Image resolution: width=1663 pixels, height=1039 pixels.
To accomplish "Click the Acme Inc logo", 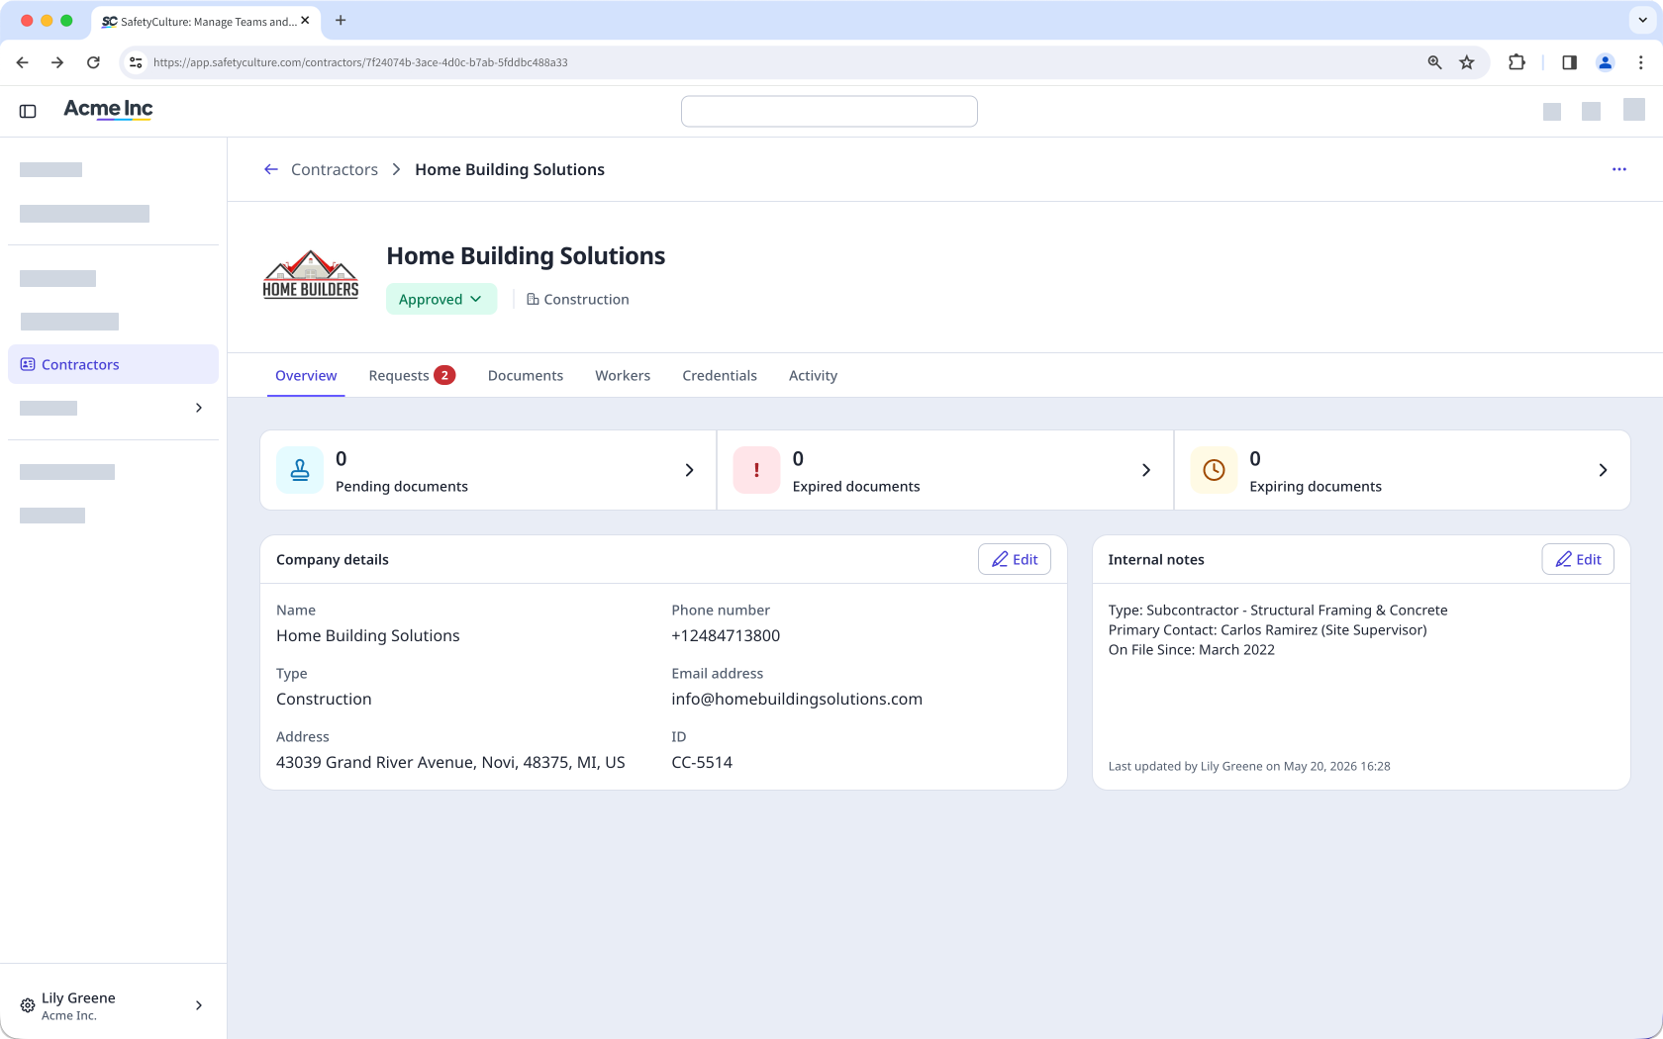I will pos(108,109).
